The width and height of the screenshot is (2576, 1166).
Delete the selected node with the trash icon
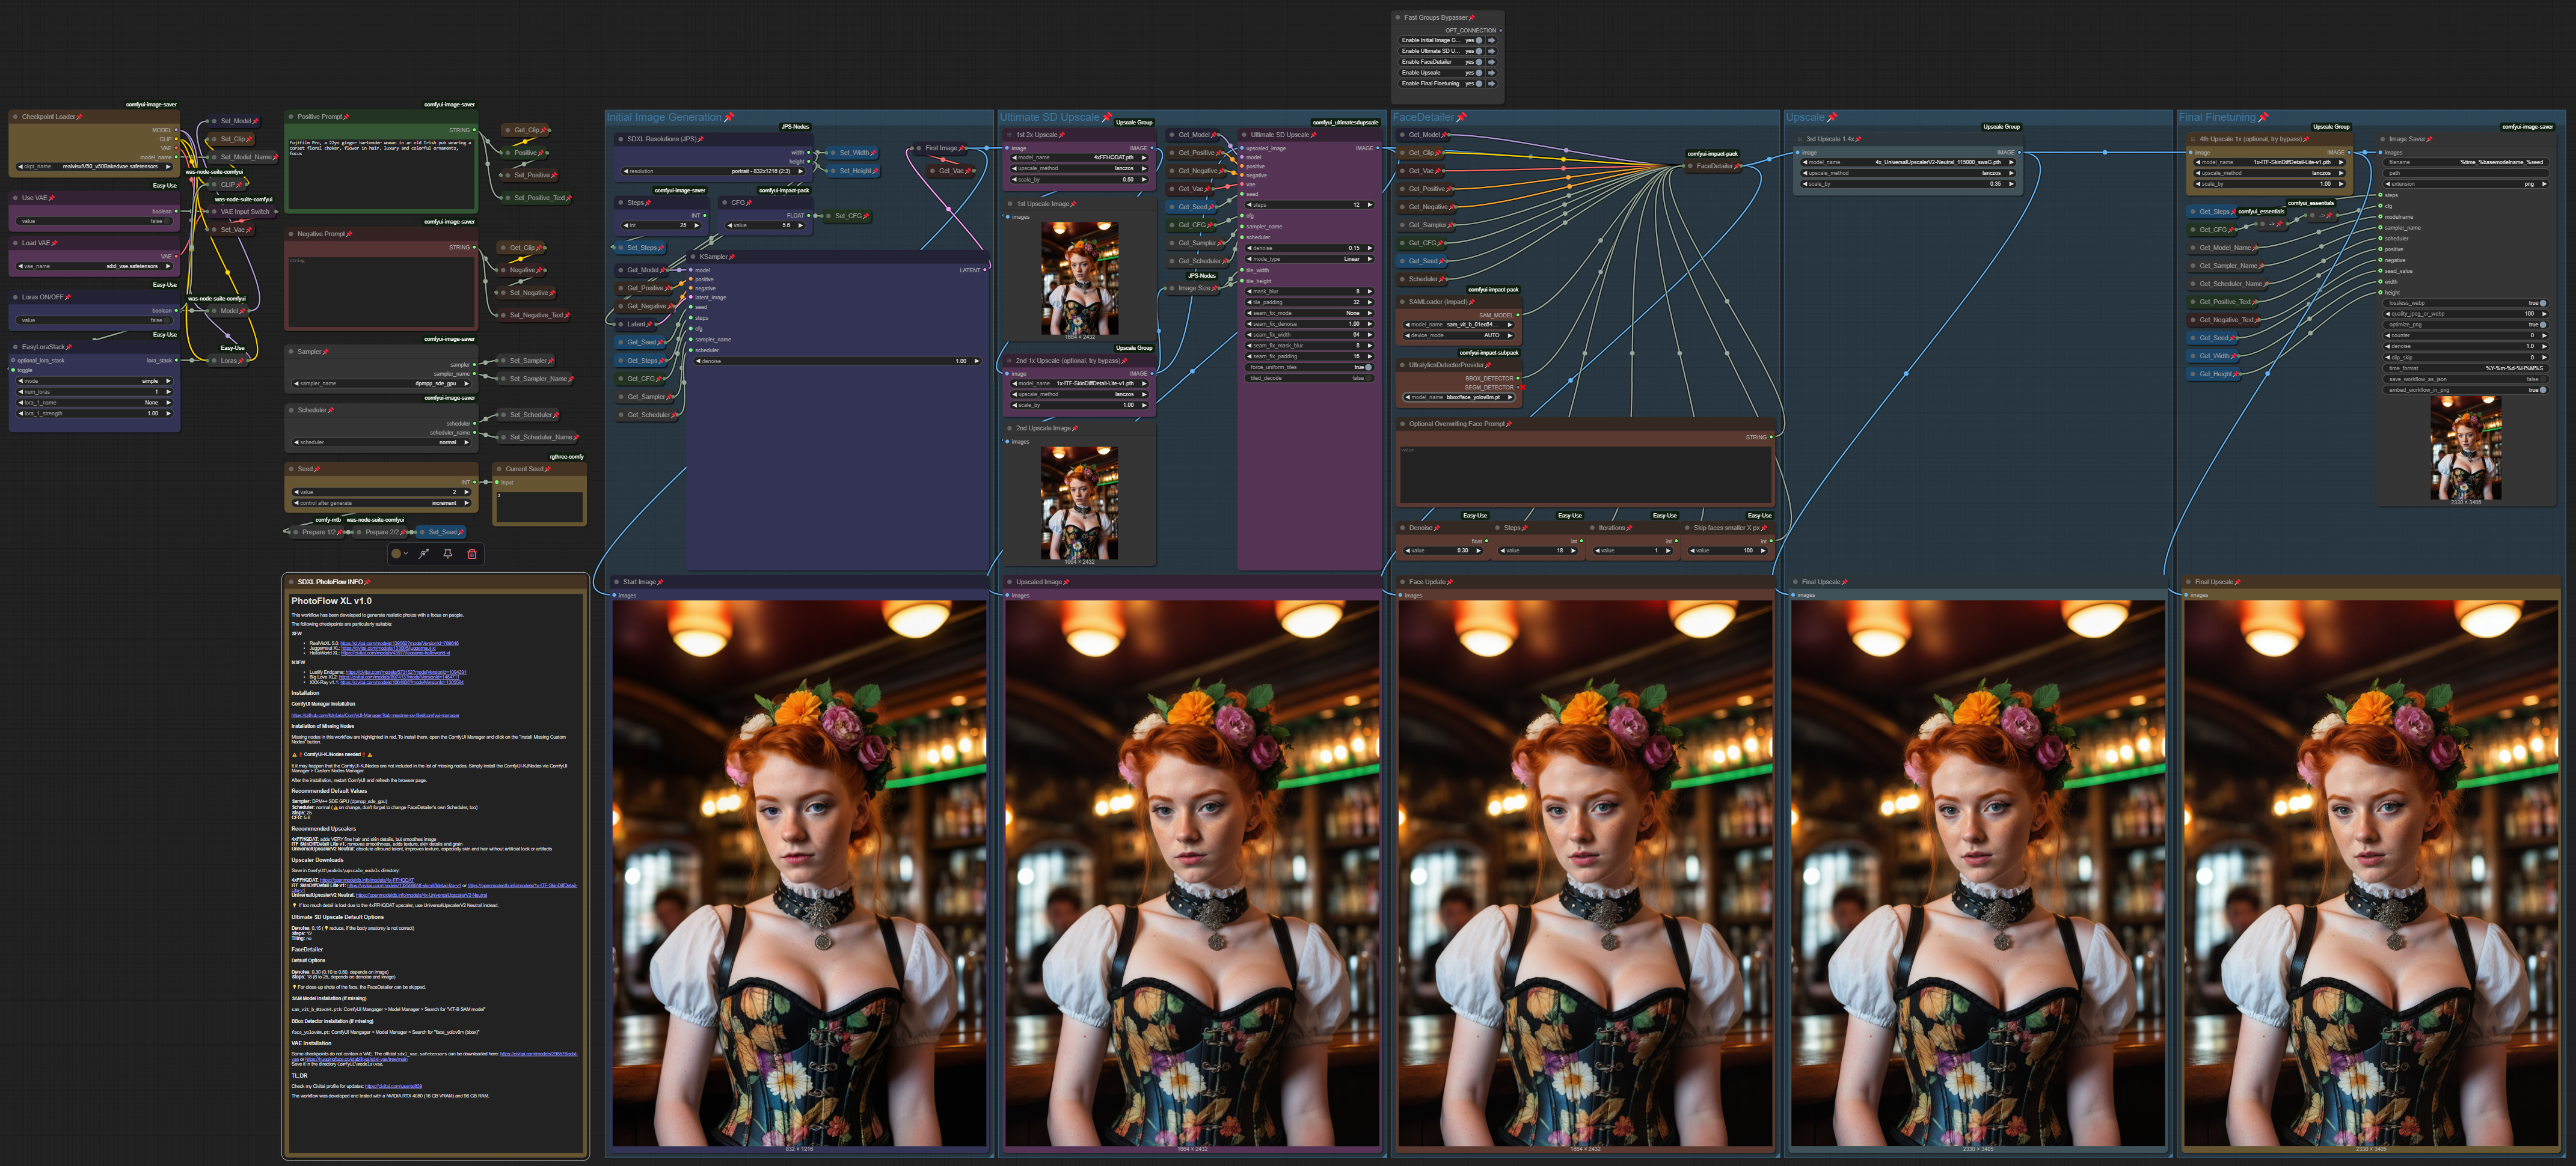pyautogui.click(x=472, y=554)
